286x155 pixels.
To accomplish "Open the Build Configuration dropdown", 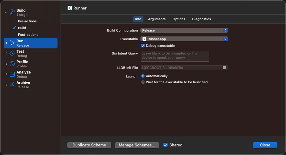I will click(x=184, y=30).
